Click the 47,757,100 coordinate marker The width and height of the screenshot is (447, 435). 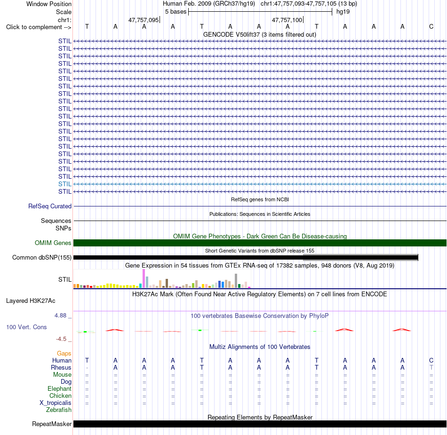287,20
